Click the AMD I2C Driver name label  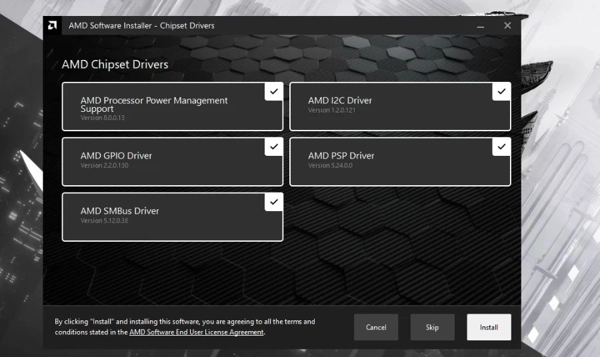(x=340, y=101)
